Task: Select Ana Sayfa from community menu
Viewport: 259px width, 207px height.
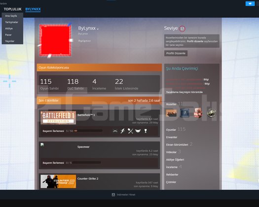Action: point(11,16)
